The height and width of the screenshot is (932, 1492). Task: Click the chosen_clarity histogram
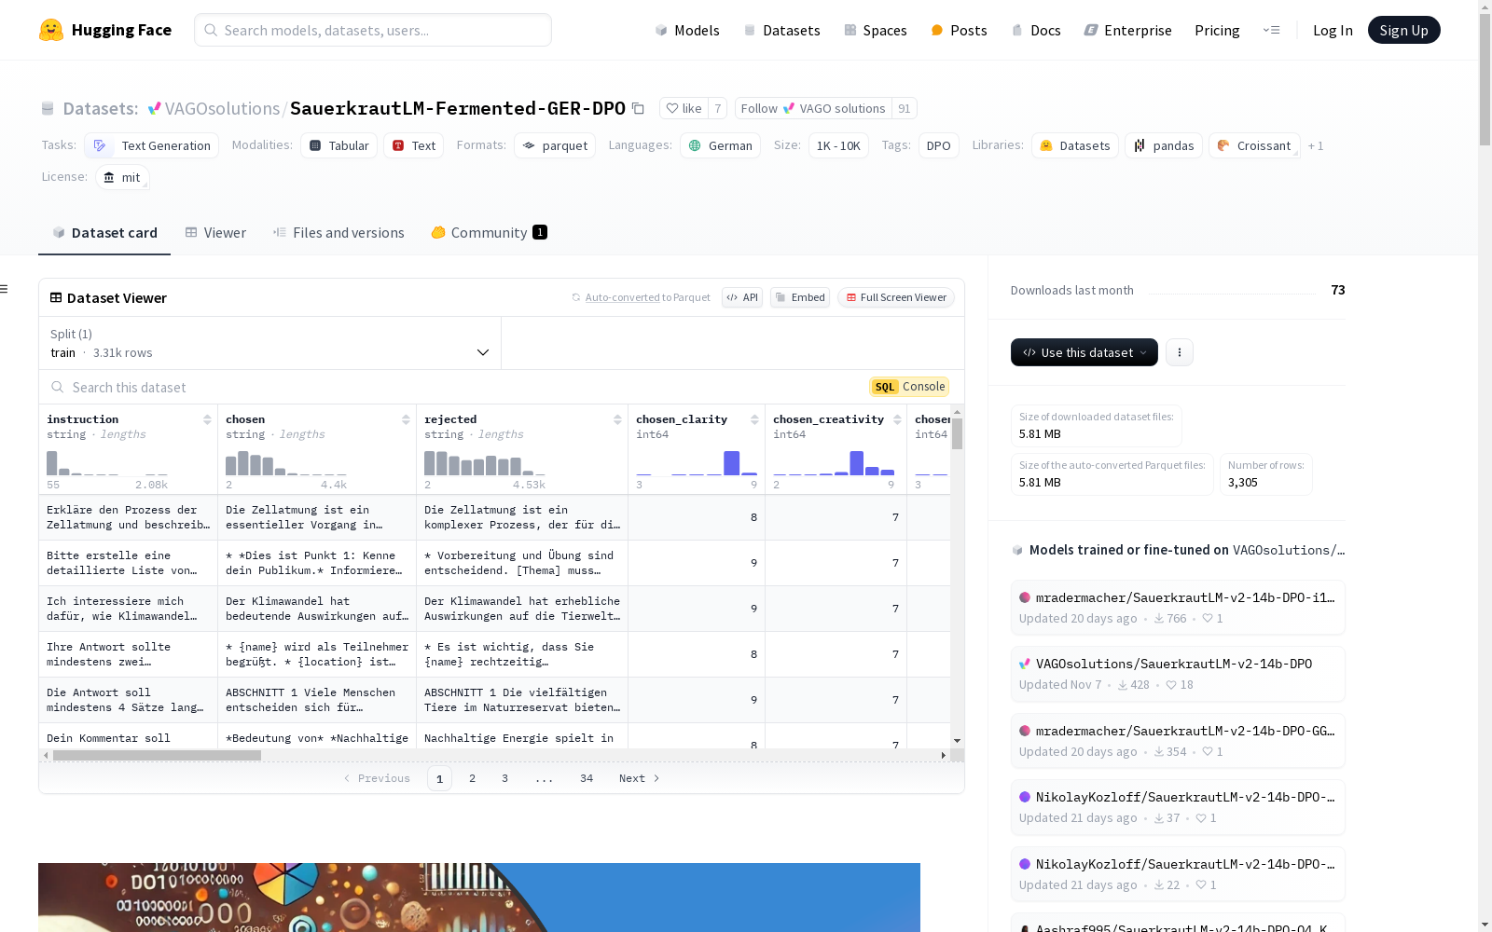point(697,462)
